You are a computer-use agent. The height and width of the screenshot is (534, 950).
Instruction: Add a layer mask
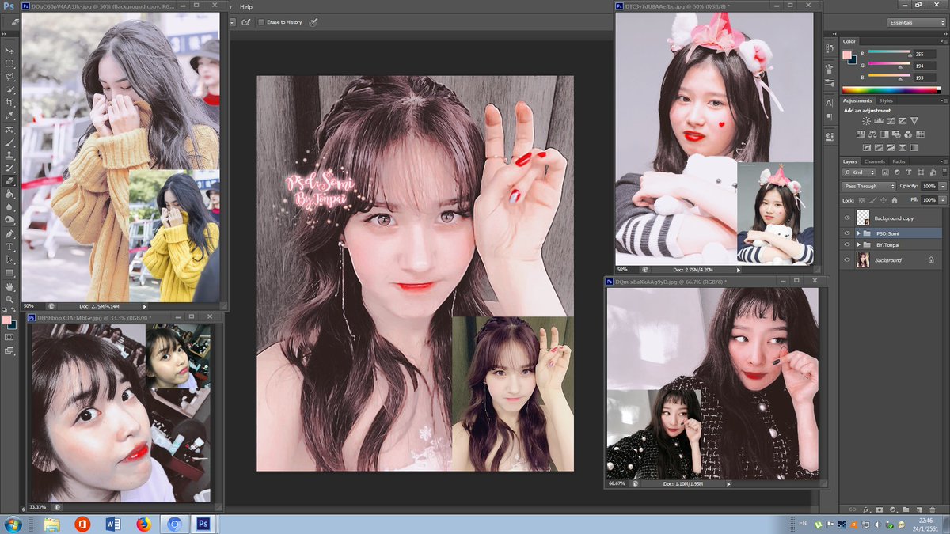(x=879, y=509)
